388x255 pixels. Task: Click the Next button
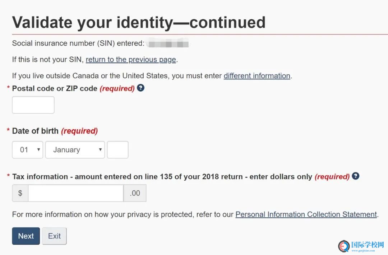point(26,236)
